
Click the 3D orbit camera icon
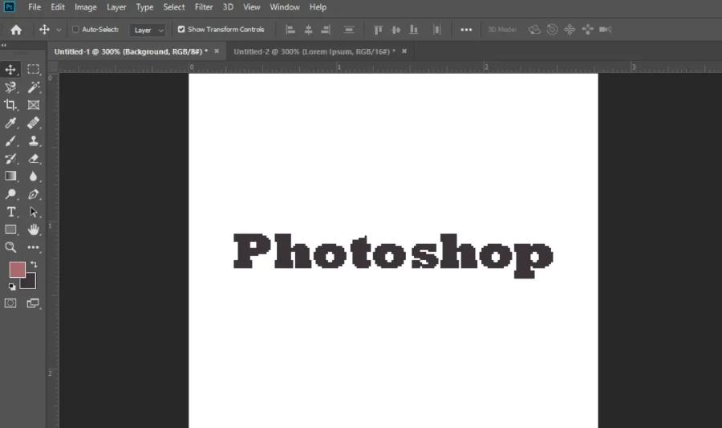point(534,30)
